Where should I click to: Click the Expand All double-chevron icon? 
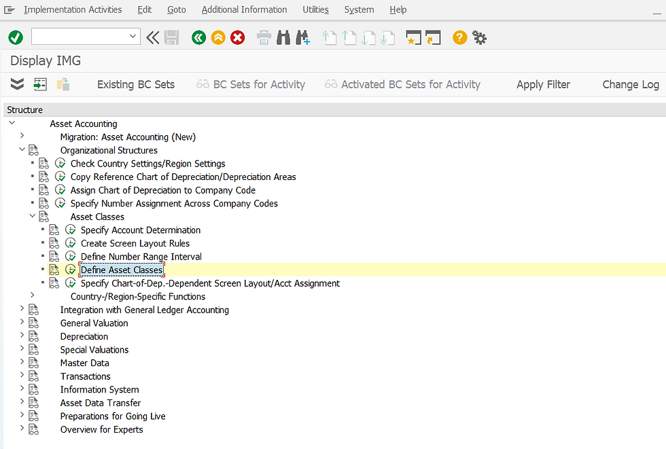17,84
